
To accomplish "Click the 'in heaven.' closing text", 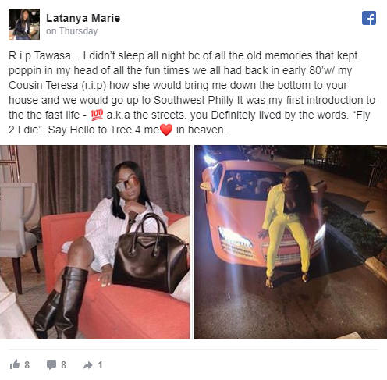I will 201,130.
